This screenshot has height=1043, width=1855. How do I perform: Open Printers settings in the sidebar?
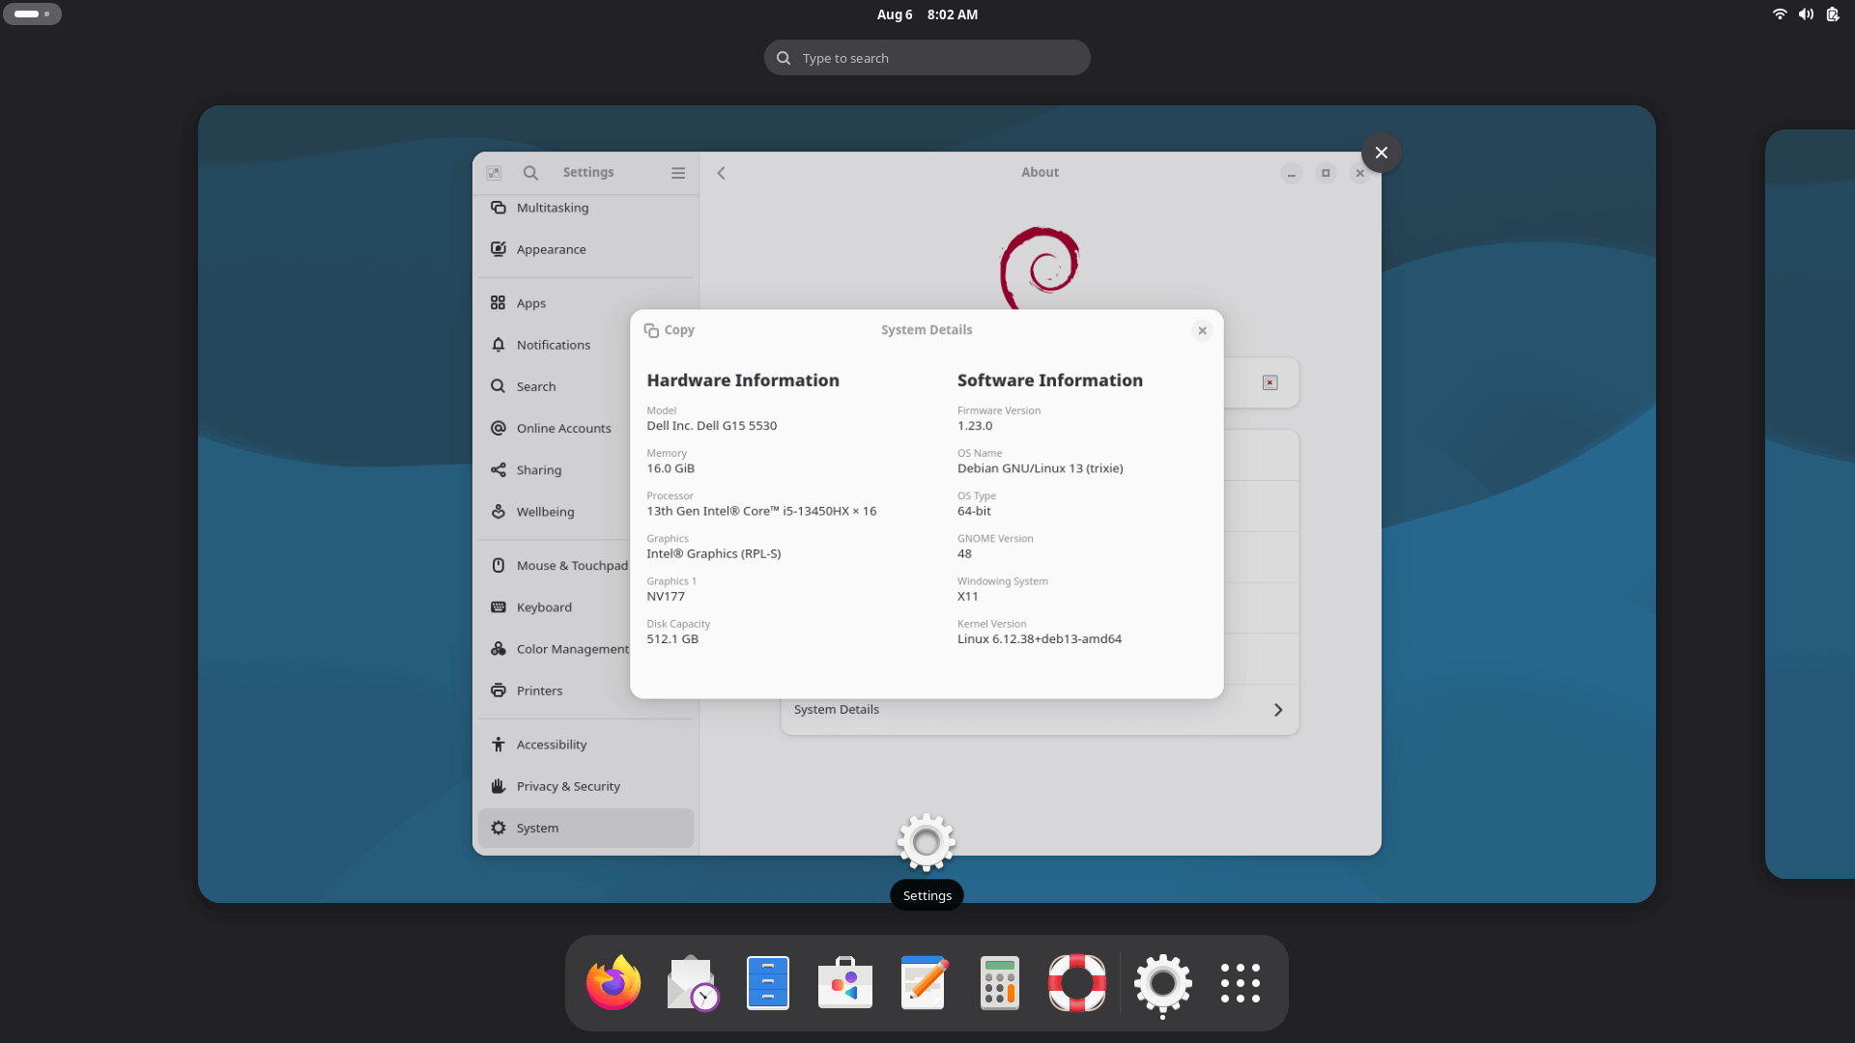point(539,690)
